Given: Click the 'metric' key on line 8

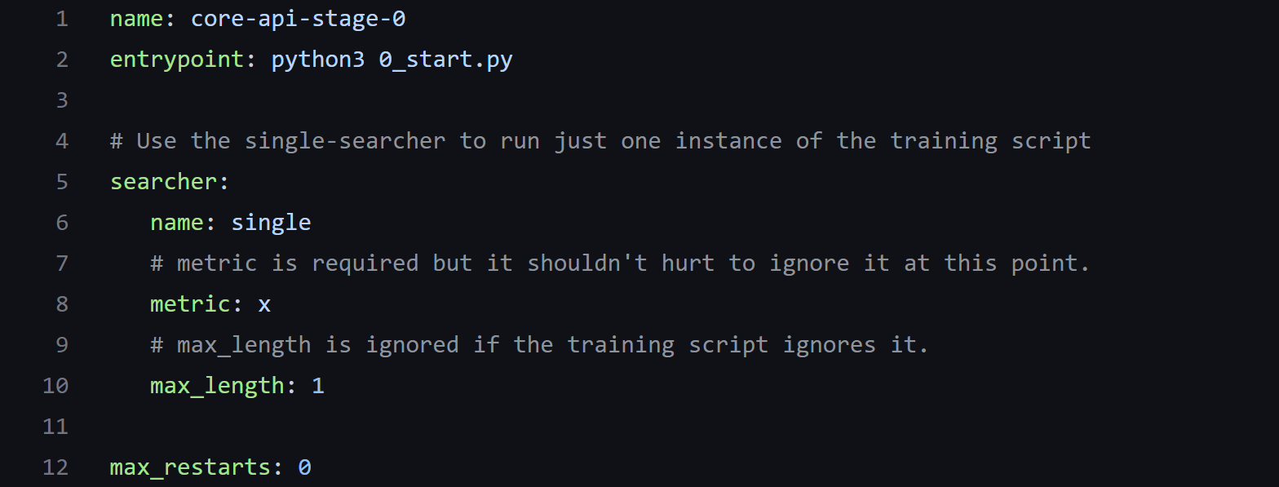Looking at the screenshot, I should (191, 304).
